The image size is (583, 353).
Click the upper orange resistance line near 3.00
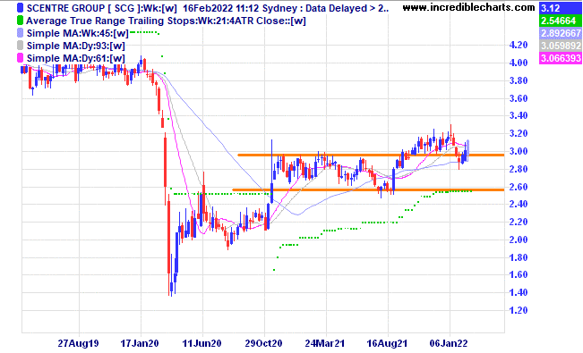click(371, 155)
